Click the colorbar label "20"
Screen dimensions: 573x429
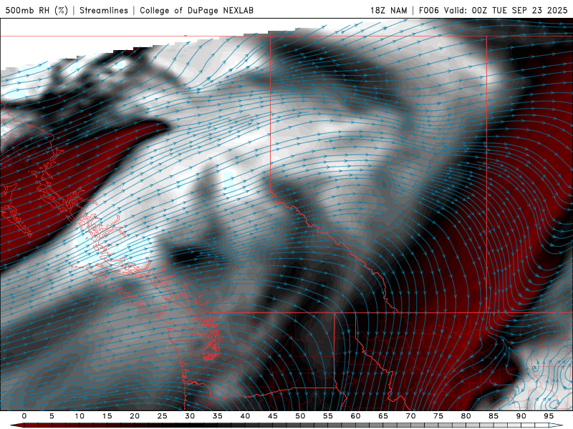point(135,416)
